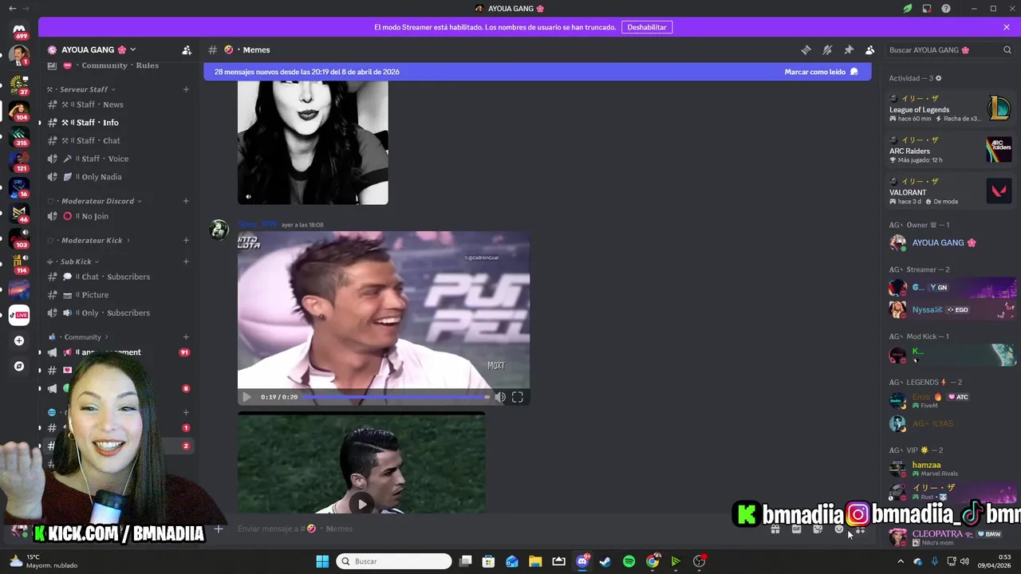The height and width of the screenshot is (574, 1021).
Task: Click the Windows taskbar Buscar search box
Action: tap(393, 561)
